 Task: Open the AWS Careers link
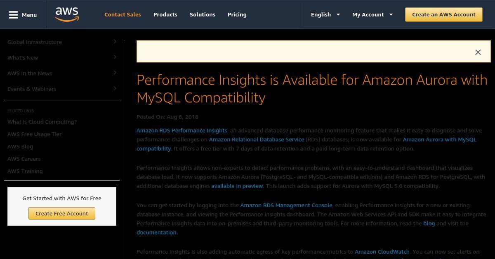pos(24,159)
